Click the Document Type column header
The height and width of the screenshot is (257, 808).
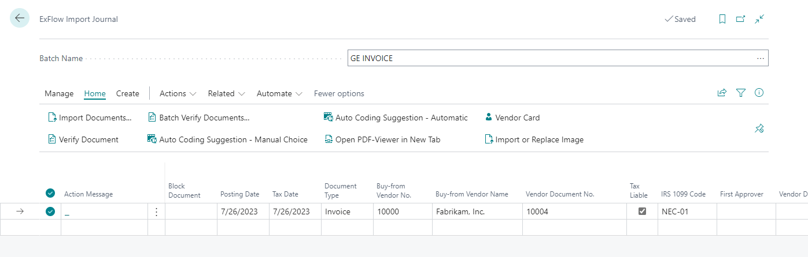coord(341,191)
